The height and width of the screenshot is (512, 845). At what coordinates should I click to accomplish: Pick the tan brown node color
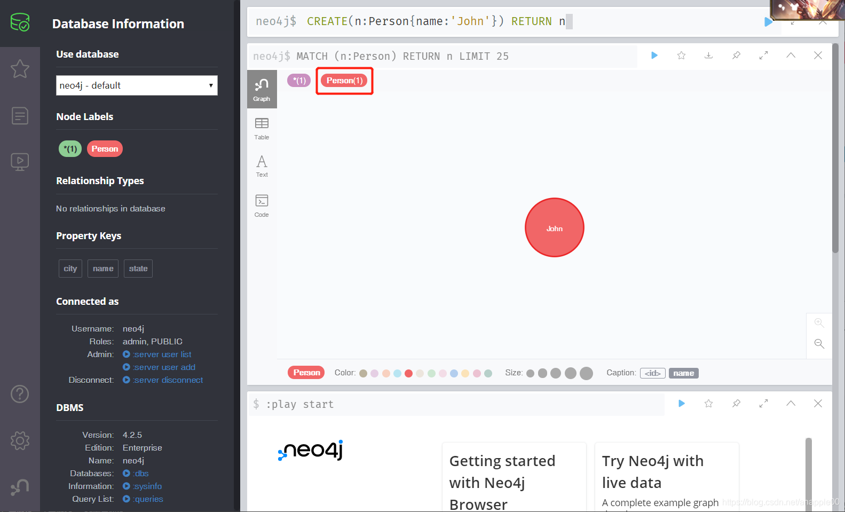363,373
